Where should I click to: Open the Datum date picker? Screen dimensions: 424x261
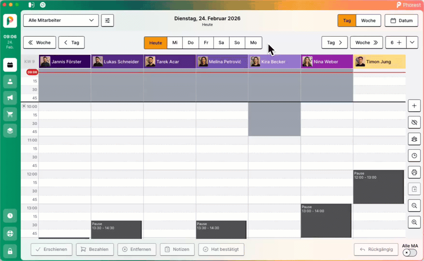pos(401,21)
